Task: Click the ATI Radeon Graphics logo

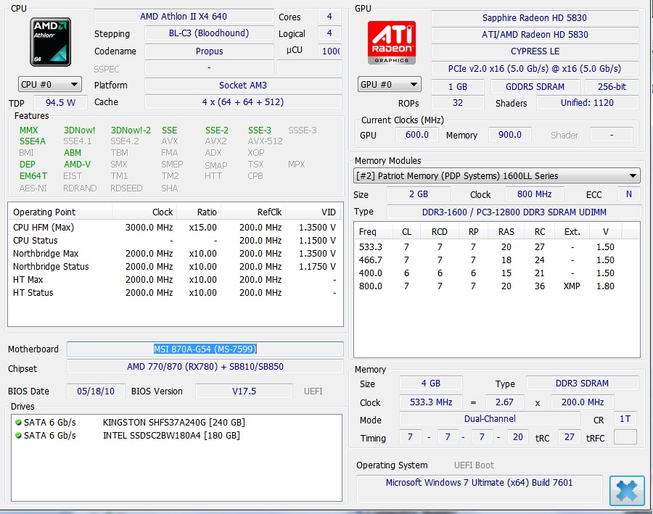Action: [392, 42]
